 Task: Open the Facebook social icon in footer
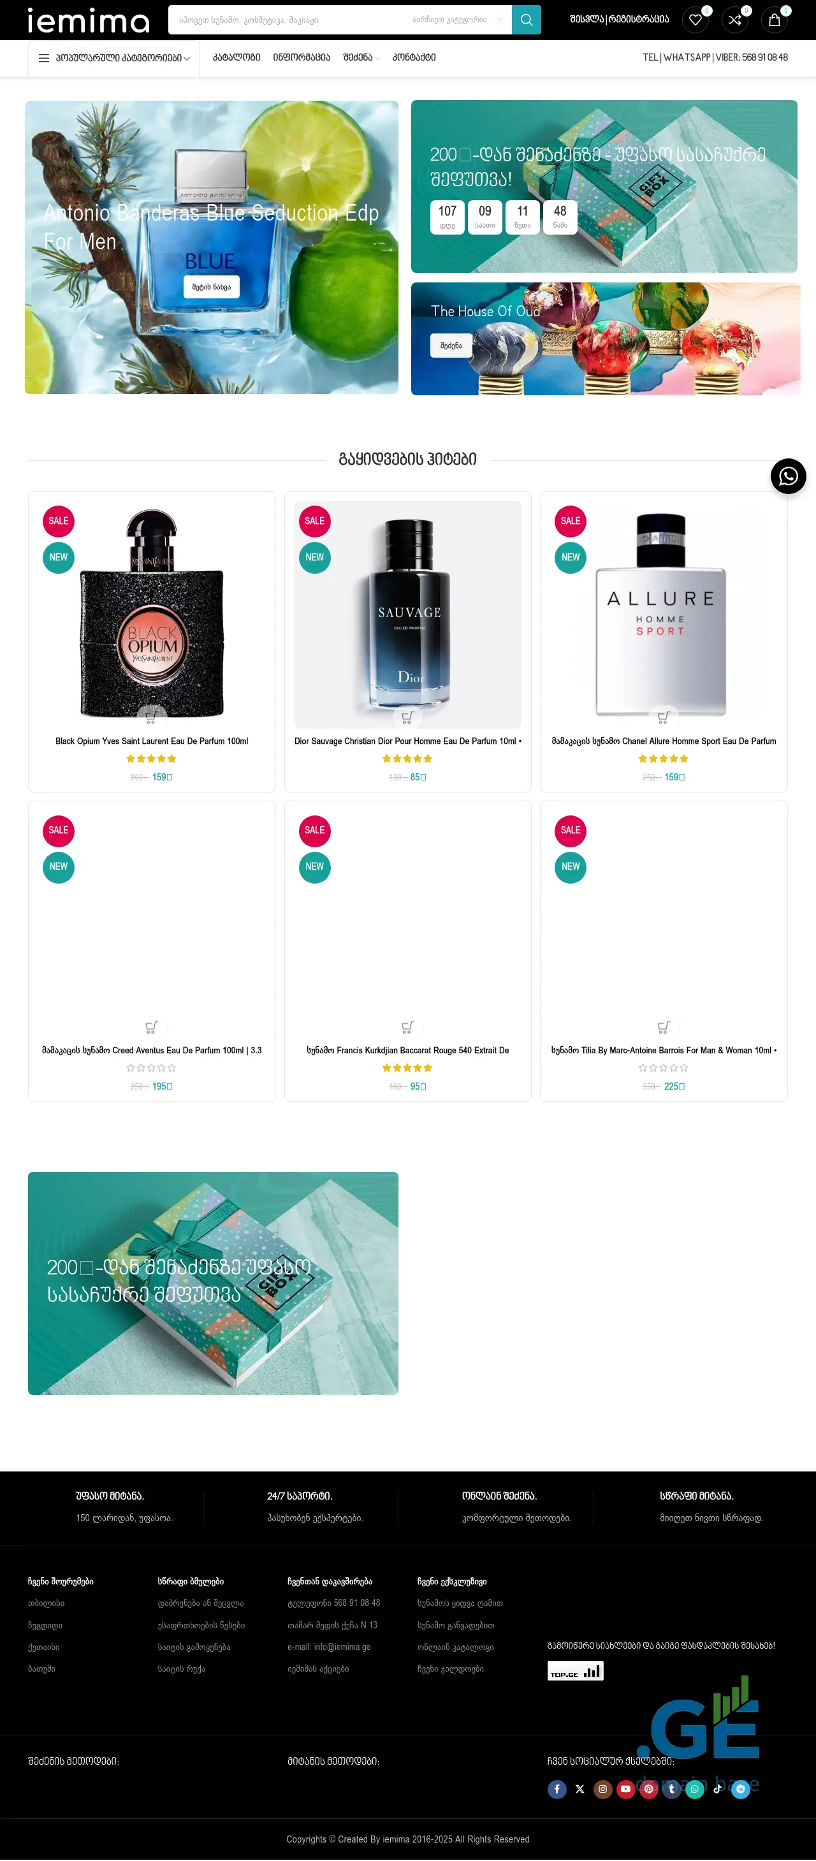(x=557, y=1789)
